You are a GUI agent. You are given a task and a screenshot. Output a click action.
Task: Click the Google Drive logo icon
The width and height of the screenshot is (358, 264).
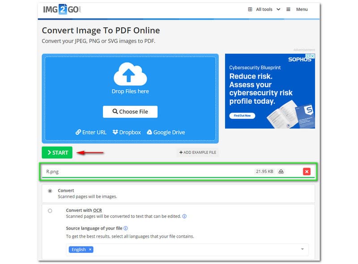point(149,132)
